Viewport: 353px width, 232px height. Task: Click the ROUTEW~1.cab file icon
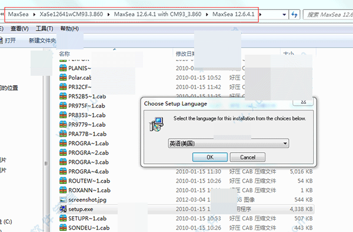(x=63, y=181)
